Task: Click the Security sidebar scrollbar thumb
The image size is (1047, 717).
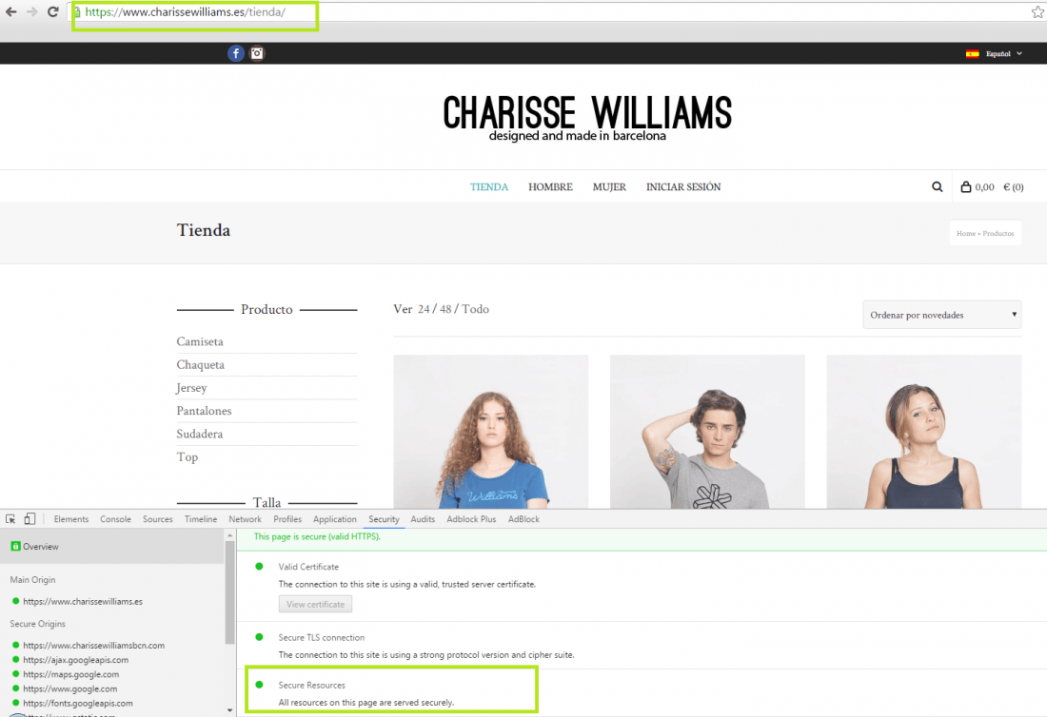Action: [229, 592]
